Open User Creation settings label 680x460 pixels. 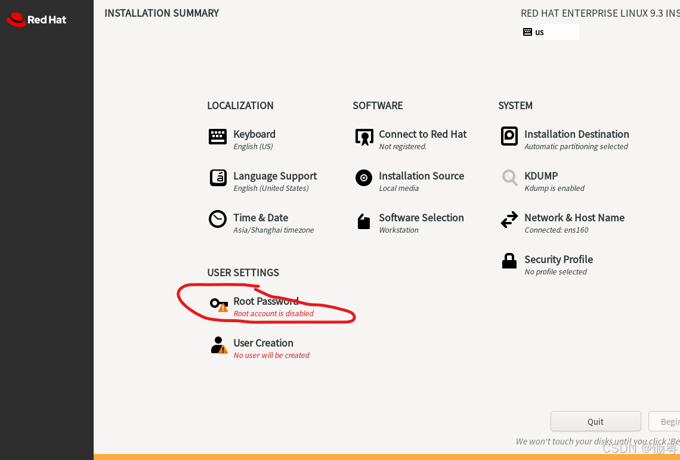click(x=263, y=343)
